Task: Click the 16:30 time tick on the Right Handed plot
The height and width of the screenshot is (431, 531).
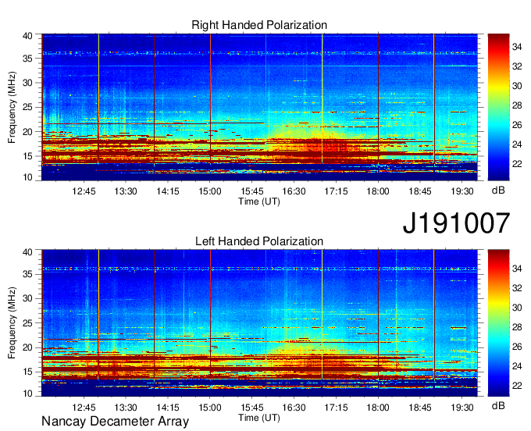Action: [294, 191]
